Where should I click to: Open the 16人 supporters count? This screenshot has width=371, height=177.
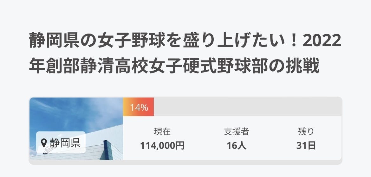(236, 146)
